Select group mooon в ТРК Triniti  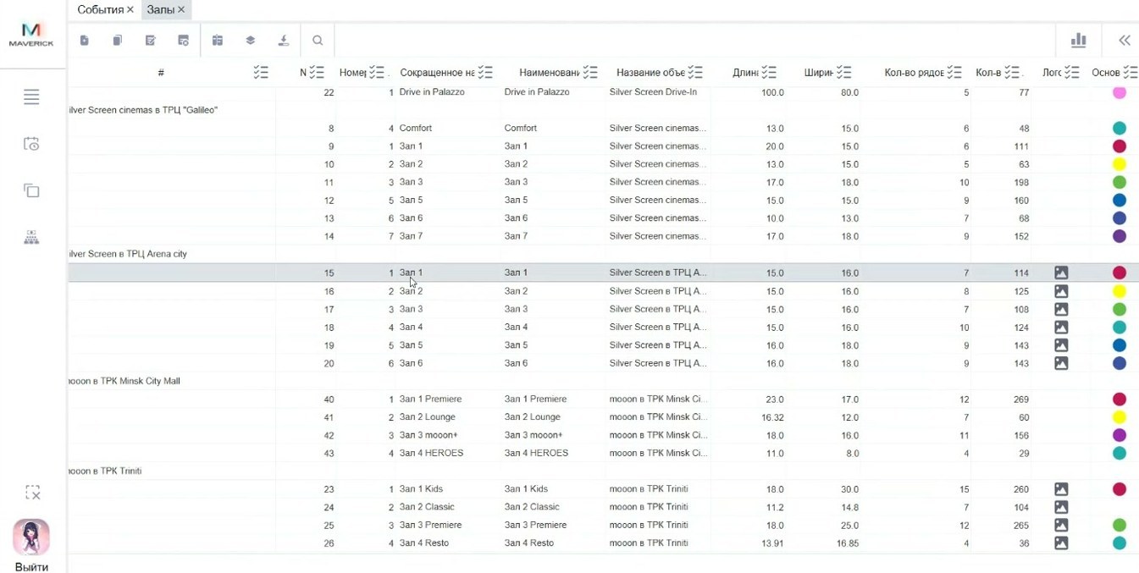[x=105, y=471]
